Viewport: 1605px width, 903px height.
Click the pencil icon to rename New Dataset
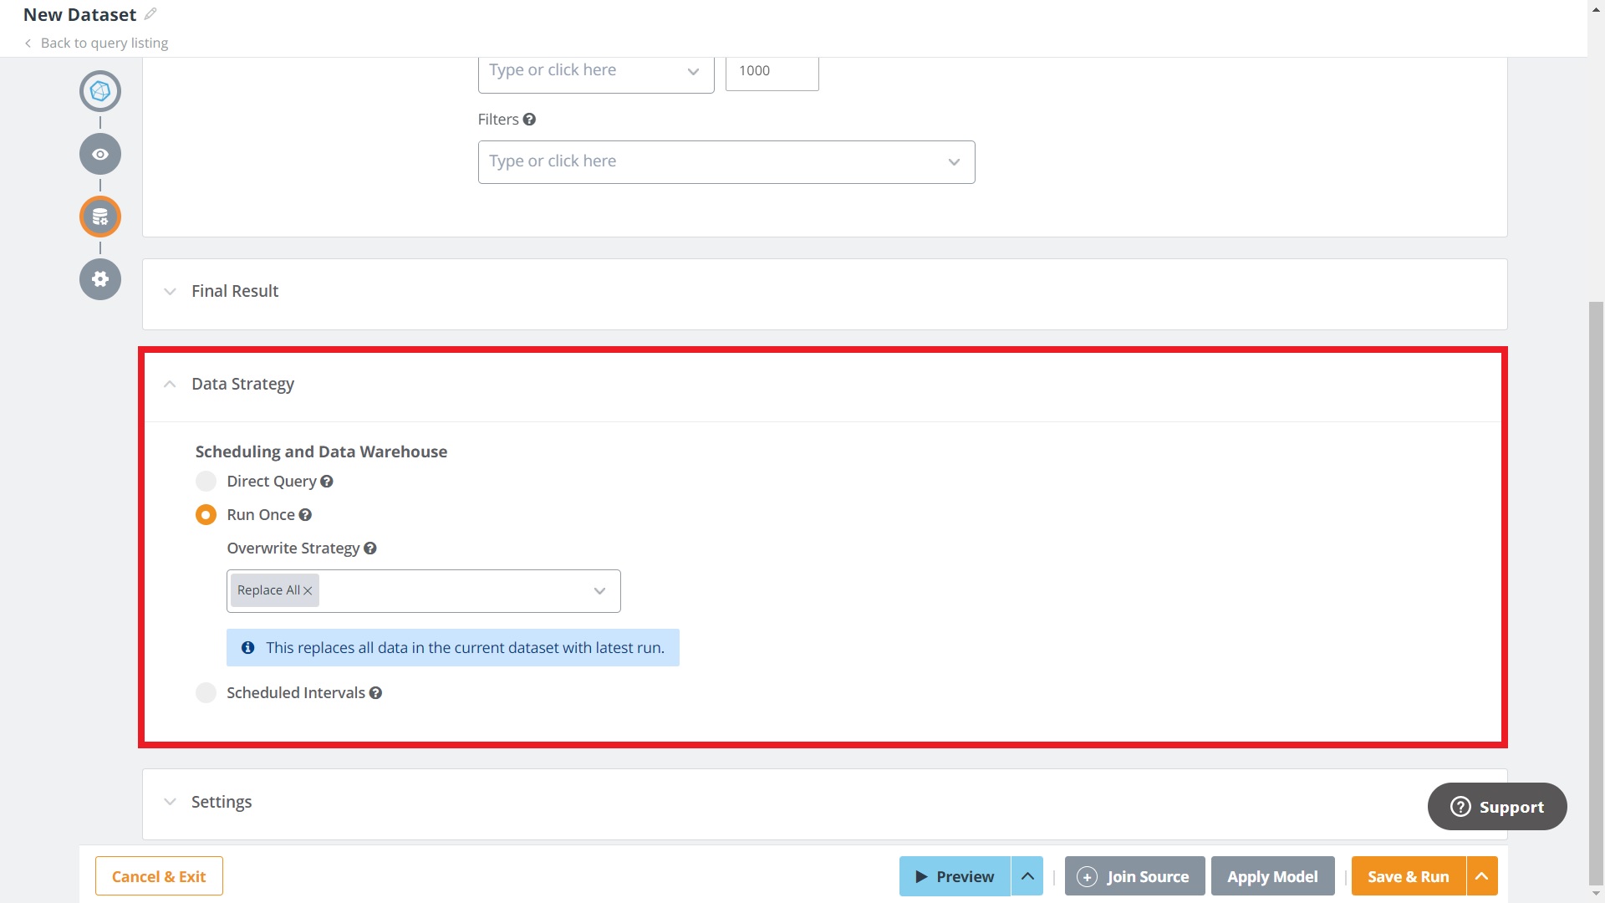click(150, 13)
